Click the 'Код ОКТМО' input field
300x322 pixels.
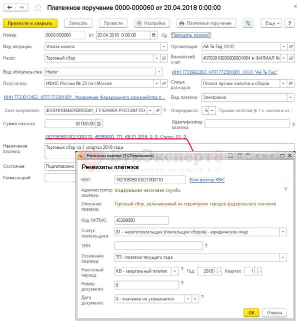tap(141, 220)
